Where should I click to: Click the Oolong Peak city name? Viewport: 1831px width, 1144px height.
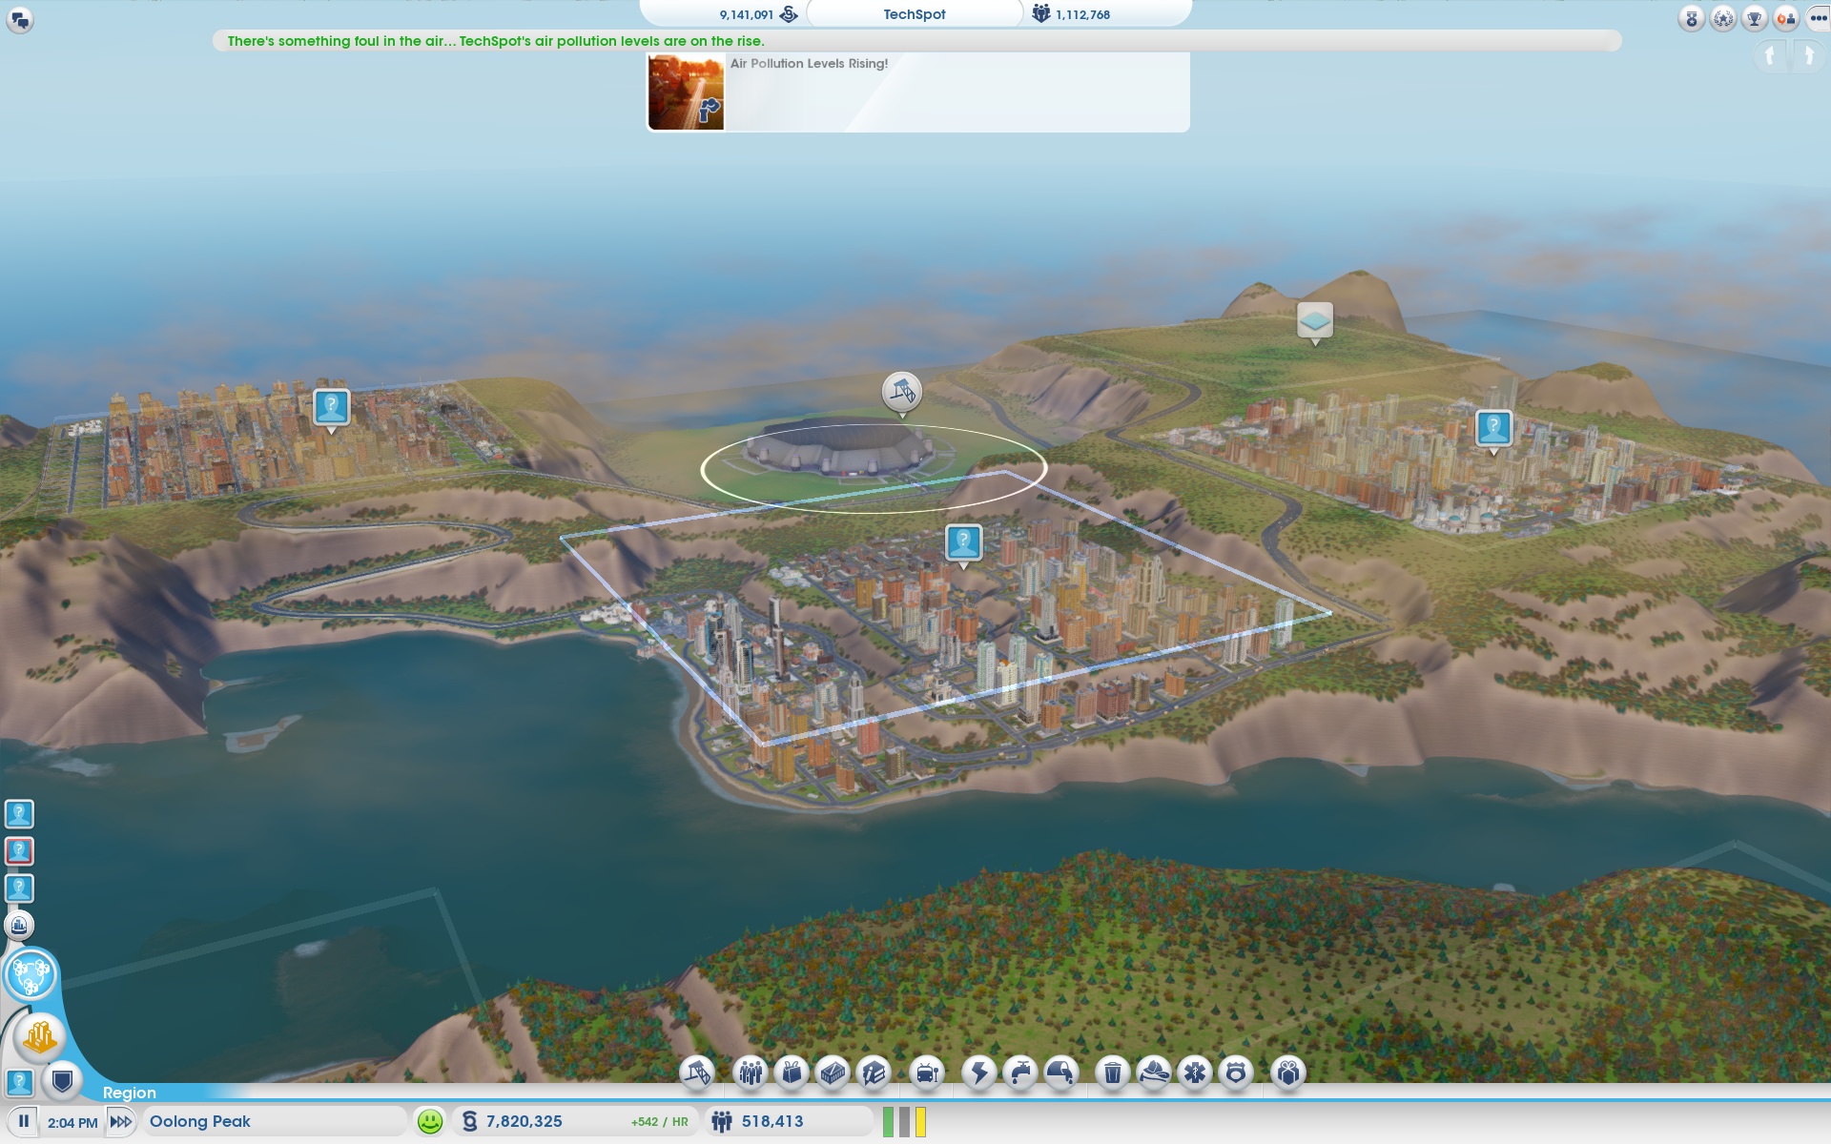[199, 1121]
